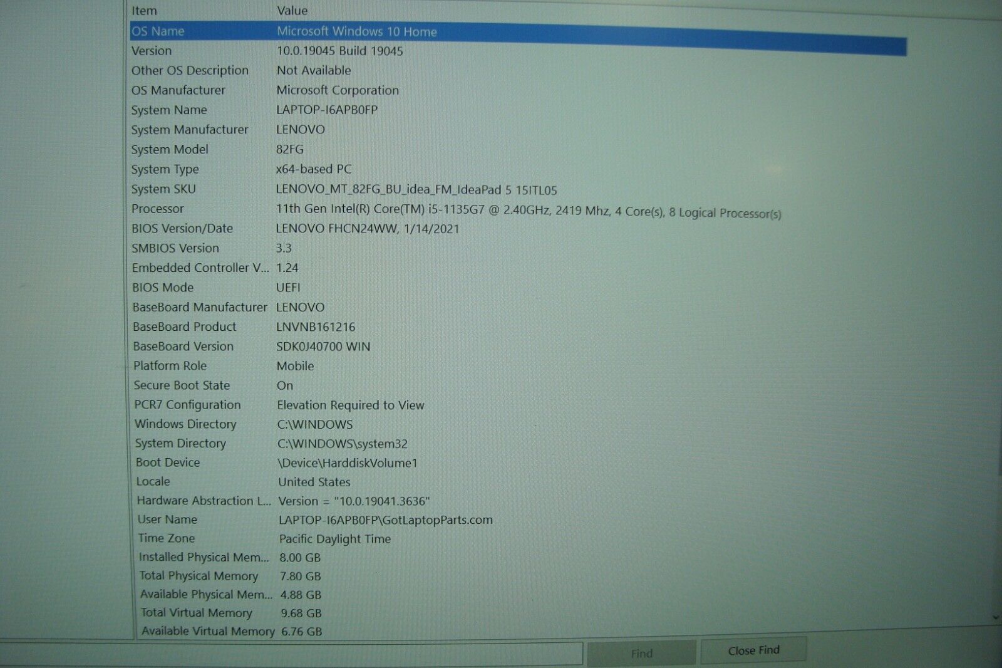Image resolution: width=1002 pixels, height=668 pixels.
Task: Select the Boot Device row
Action: [x=168, y=462]
